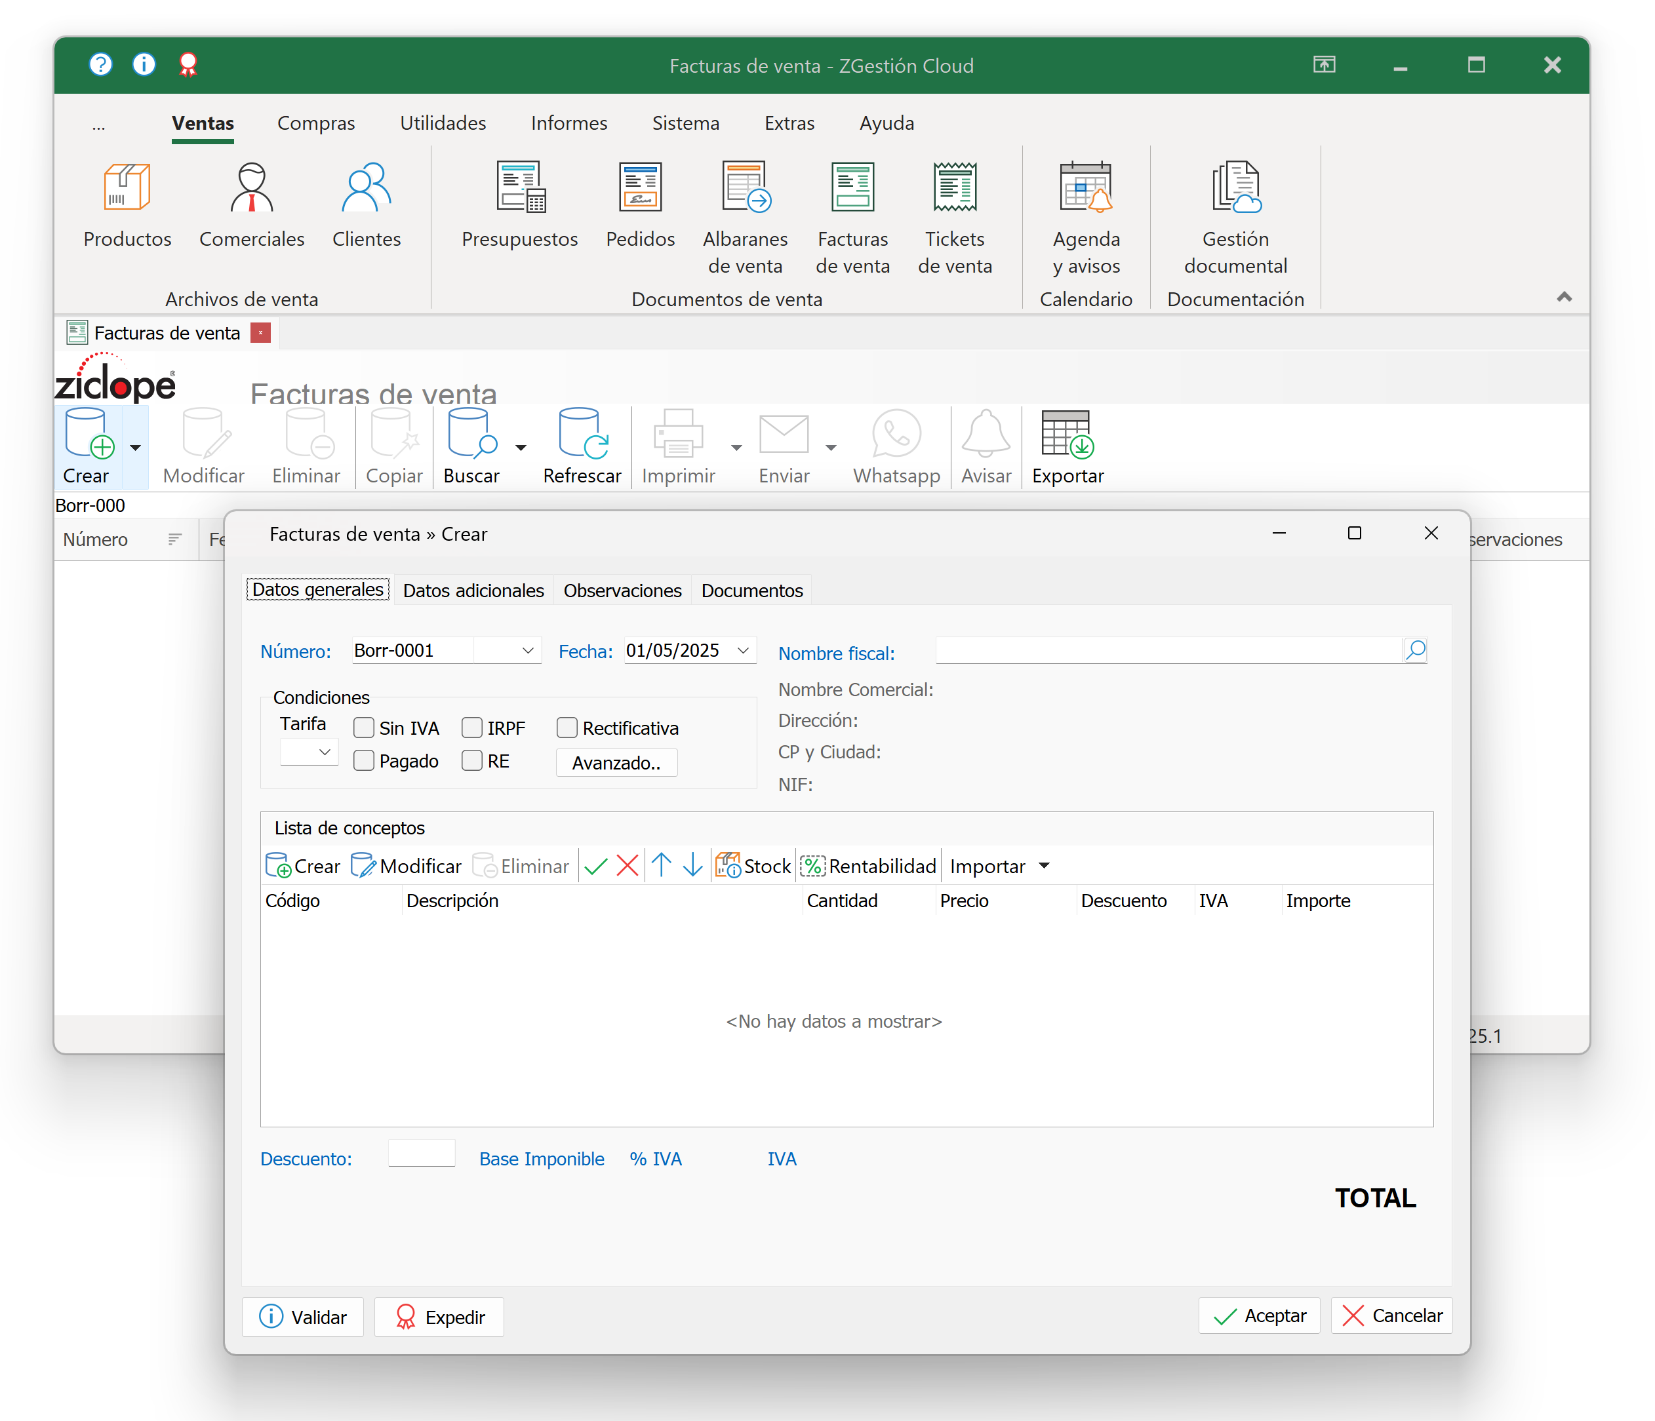Click Buscar in main toolbar
Image resolution: width=1655 pixels, height=1421 pixels.
coord(471,447)
